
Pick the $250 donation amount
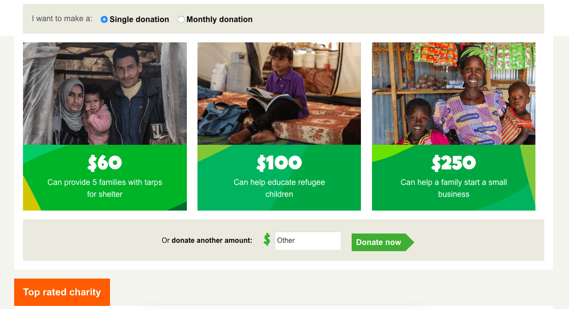454,163
